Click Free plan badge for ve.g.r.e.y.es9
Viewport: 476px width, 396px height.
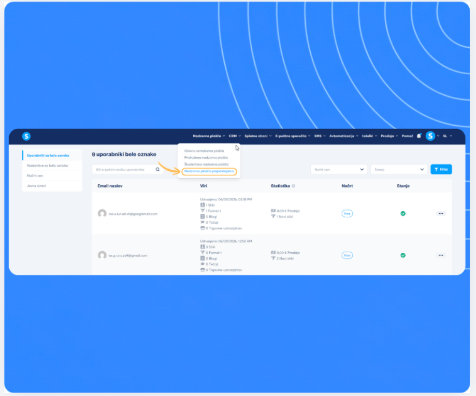pyautogui.click(x=347, y=255)
